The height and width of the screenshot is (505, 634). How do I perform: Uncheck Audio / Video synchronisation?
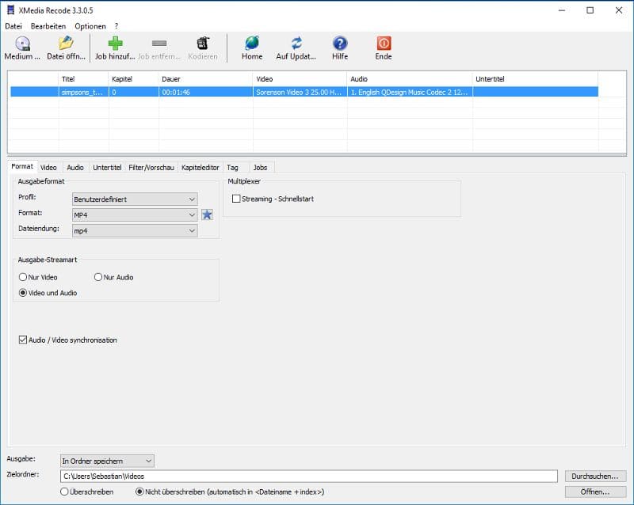[x=22, y=340]
